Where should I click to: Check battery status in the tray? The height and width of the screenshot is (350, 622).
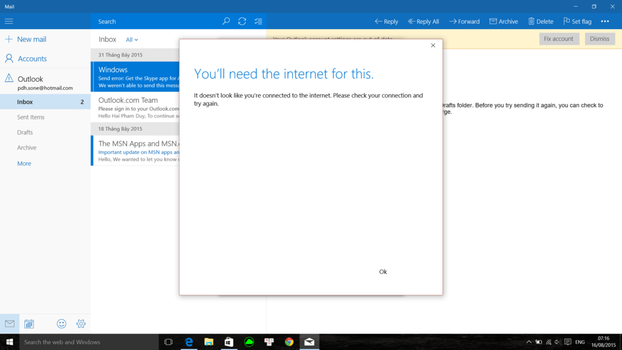click(538, 342)
